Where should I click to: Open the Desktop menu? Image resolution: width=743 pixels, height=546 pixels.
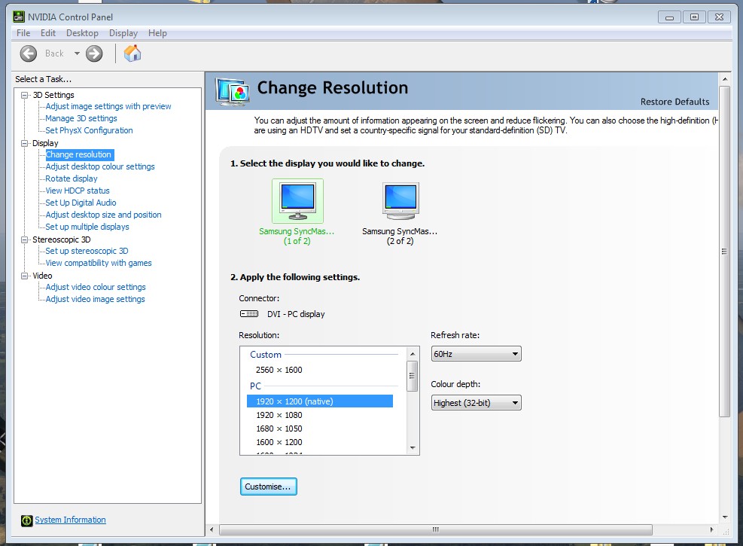tap(82, 33)
